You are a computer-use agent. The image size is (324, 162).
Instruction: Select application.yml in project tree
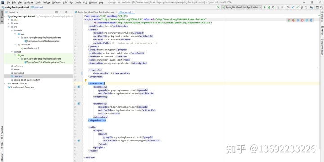point(31,48)
